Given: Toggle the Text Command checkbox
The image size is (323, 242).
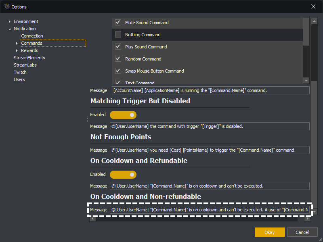Looking at the screenshot, I should point(118,82).
